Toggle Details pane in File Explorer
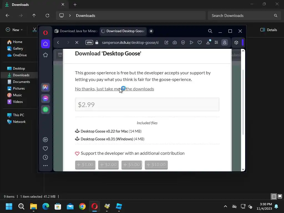 point(268,30)
